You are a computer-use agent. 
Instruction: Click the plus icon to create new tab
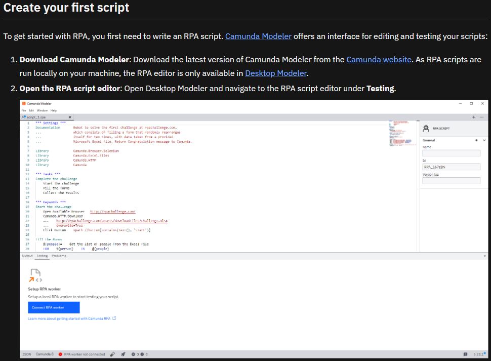coord(473,117)
